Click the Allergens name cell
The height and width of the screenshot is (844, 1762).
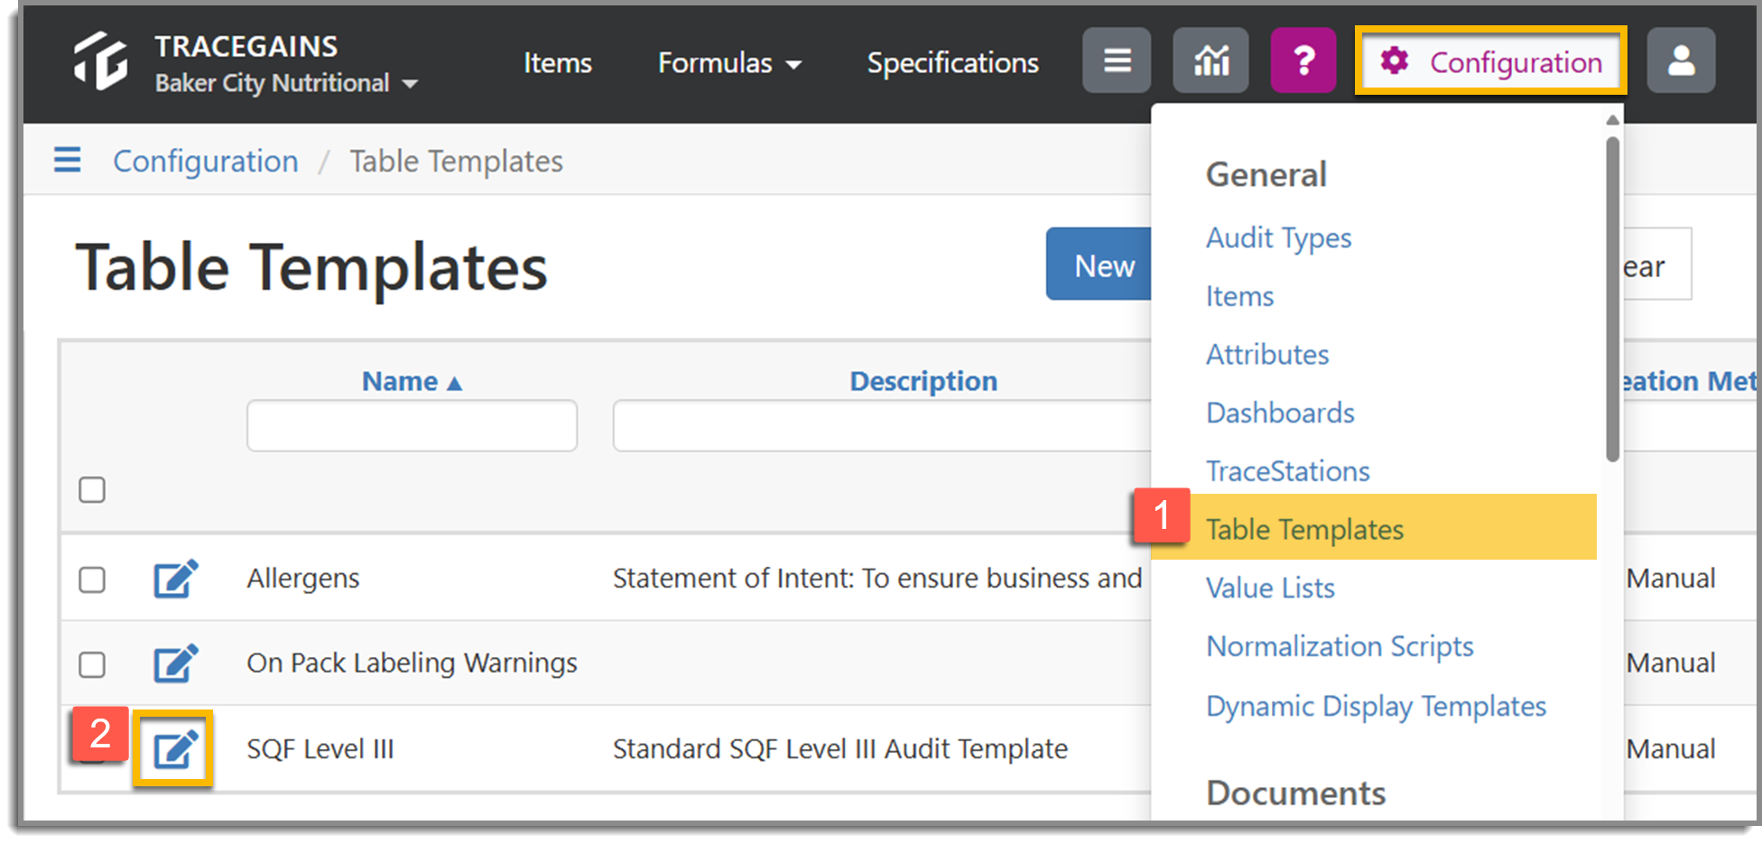[303, 579]
